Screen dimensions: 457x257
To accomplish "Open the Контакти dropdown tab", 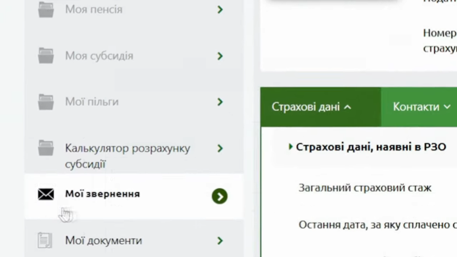I will point(421,107).
